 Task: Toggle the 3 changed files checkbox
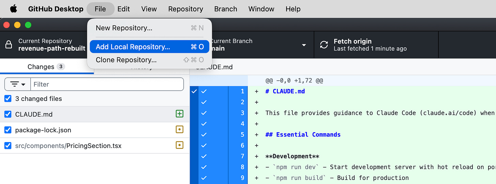click(8, 98)
